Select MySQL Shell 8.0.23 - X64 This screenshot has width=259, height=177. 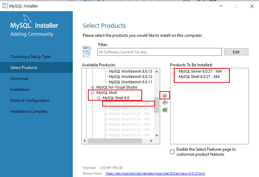click(x=129, y=124)
